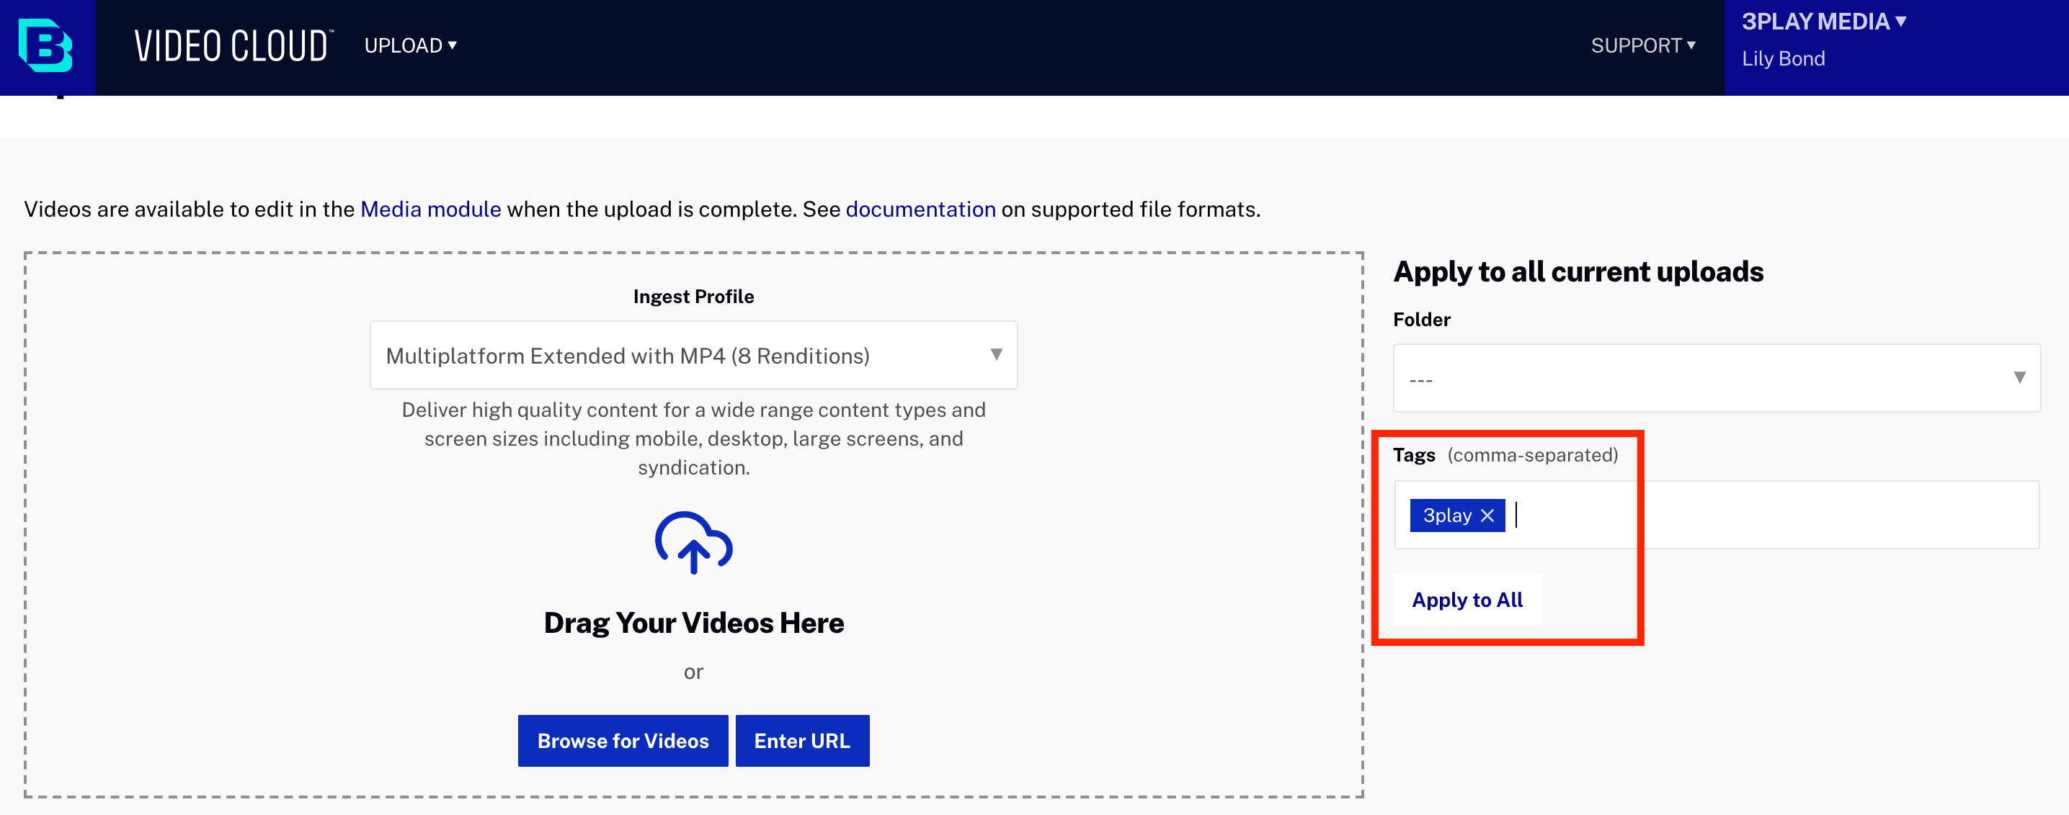
Task: Click the Enter URL button
Action: [801, 740]
